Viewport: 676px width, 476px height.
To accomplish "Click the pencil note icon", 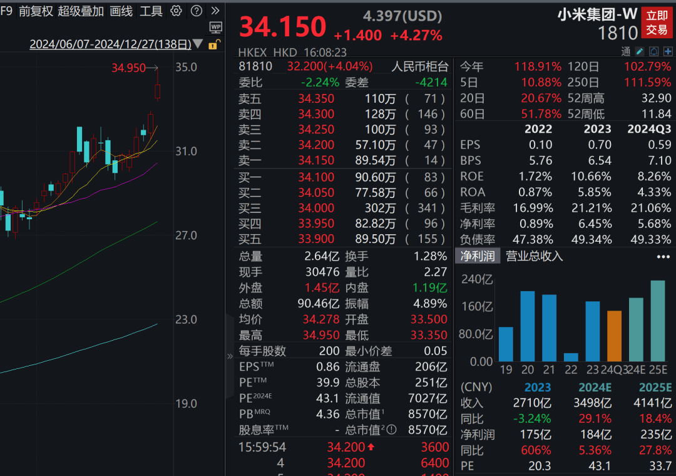I will pyautogui.click(x=640, y=52).
